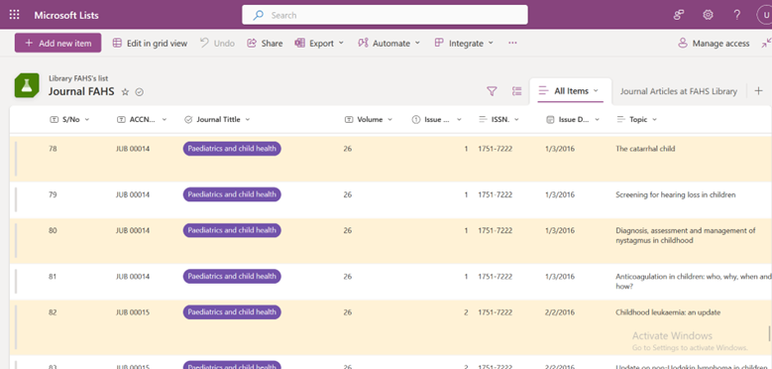Image resolution: width=772 pixels, height=369 pixels.
Task: Click the Paediatrics and child health pill in row 78
Action: click(x=232, y=149)
